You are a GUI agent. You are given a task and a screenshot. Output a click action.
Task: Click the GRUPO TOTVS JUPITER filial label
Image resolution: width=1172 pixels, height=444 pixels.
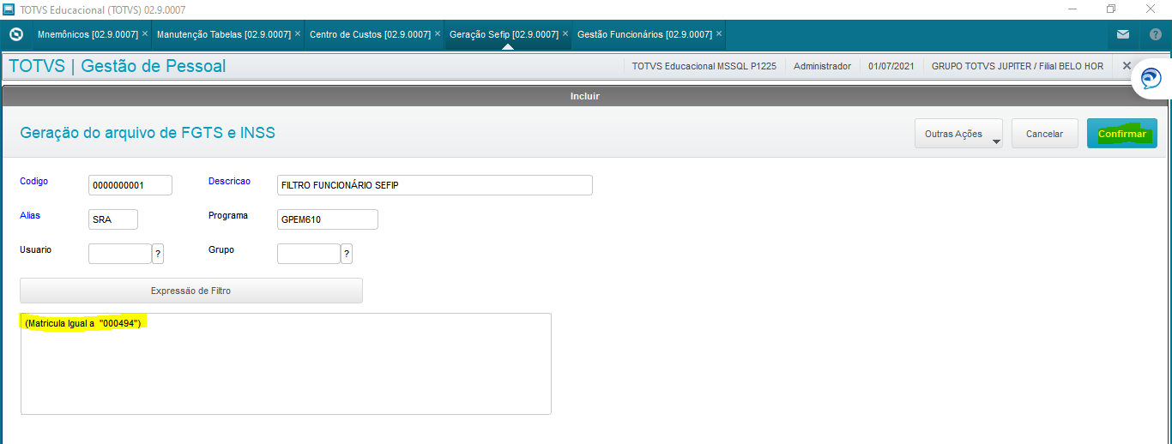click(x=1018, y=66)
